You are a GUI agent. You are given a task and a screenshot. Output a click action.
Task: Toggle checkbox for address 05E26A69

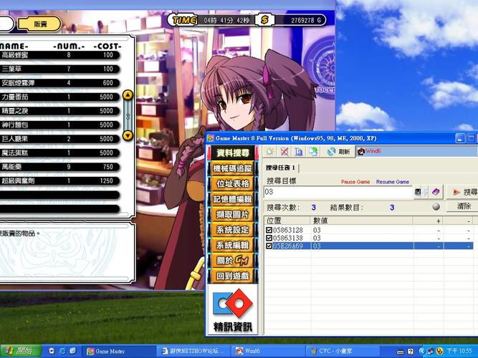pyautogui.click(x=269, y=246)
